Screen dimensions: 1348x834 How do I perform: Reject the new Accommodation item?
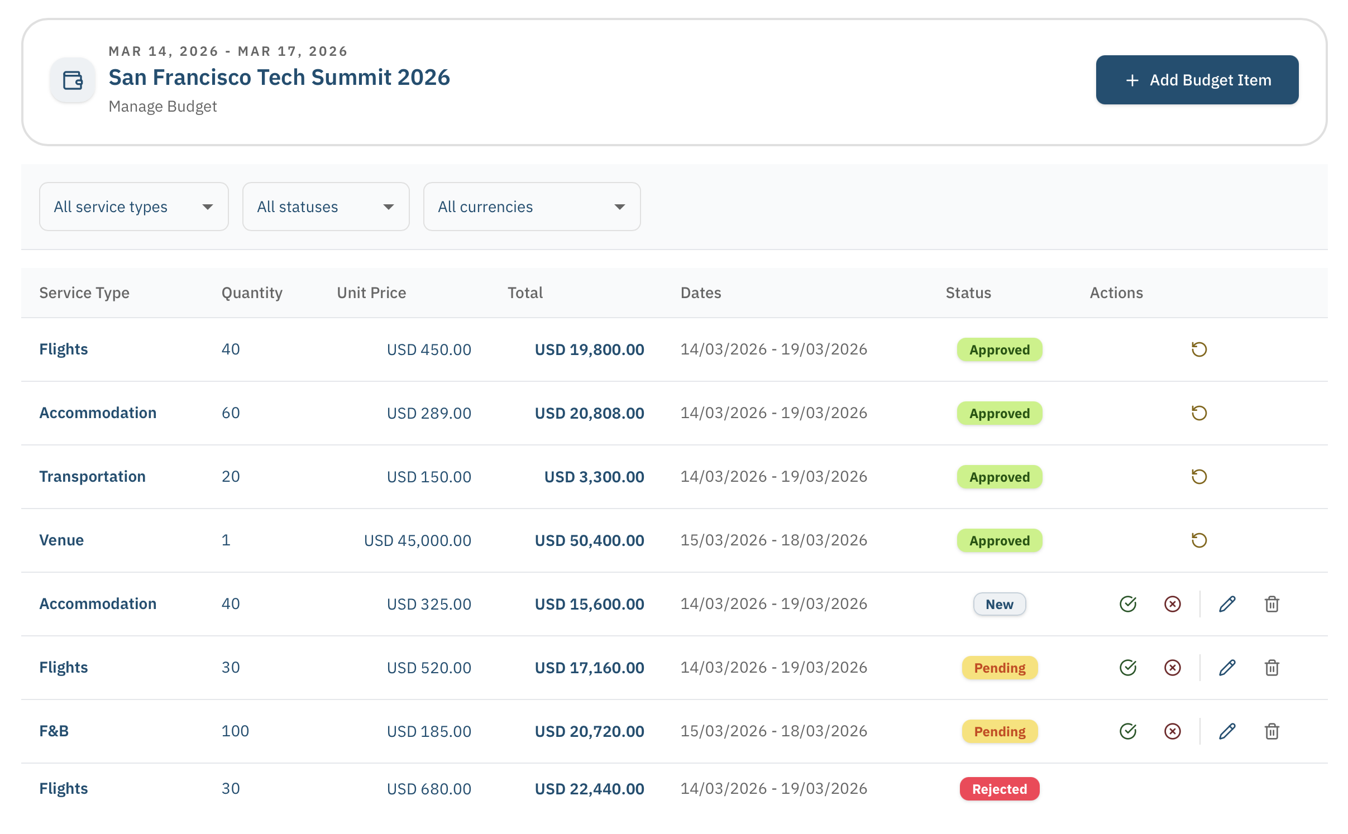tap(1172, 604)
